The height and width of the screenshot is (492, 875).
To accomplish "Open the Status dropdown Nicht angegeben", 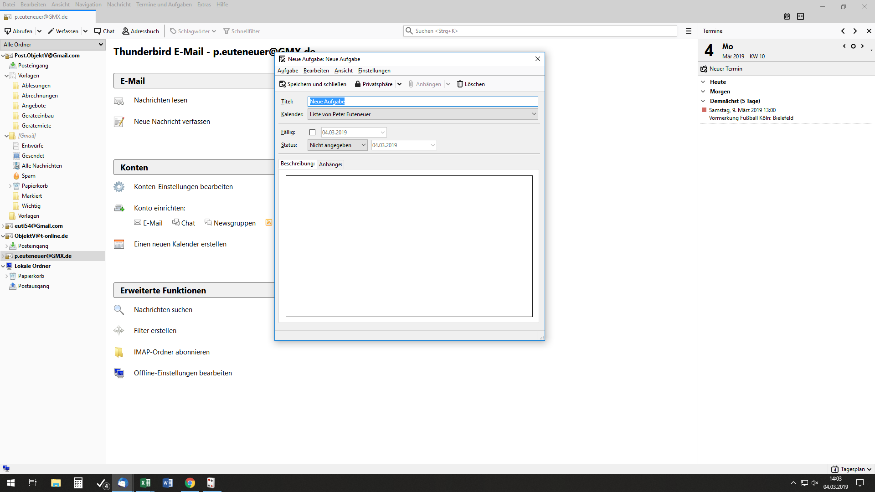I will 337,145.
